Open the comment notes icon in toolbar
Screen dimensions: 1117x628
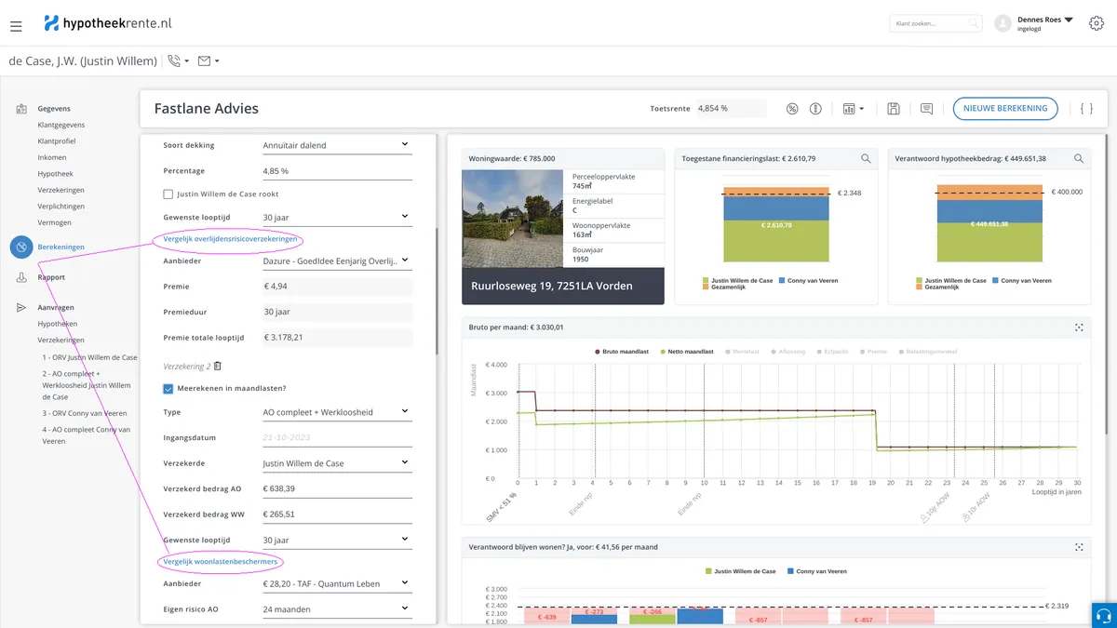coord(926,109)
